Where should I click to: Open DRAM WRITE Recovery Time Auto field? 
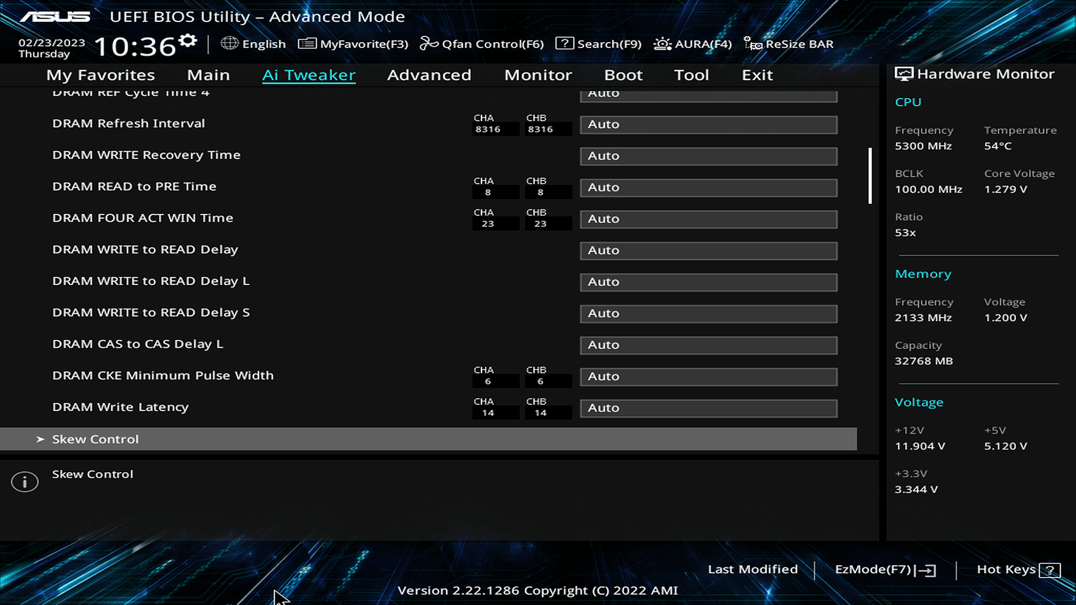[708, 156]
